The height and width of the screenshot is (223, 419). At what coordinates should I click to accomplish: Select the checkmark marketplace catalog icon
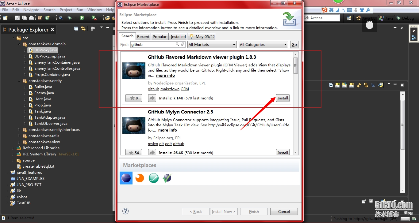167,178
